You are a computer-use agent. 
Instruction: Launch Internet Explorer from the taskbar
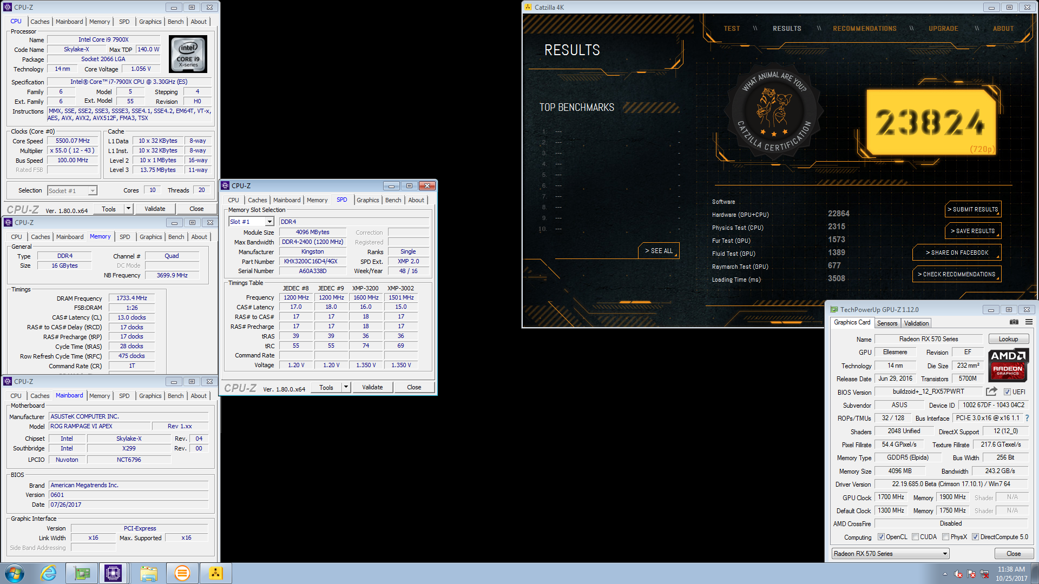pos(49,573)
